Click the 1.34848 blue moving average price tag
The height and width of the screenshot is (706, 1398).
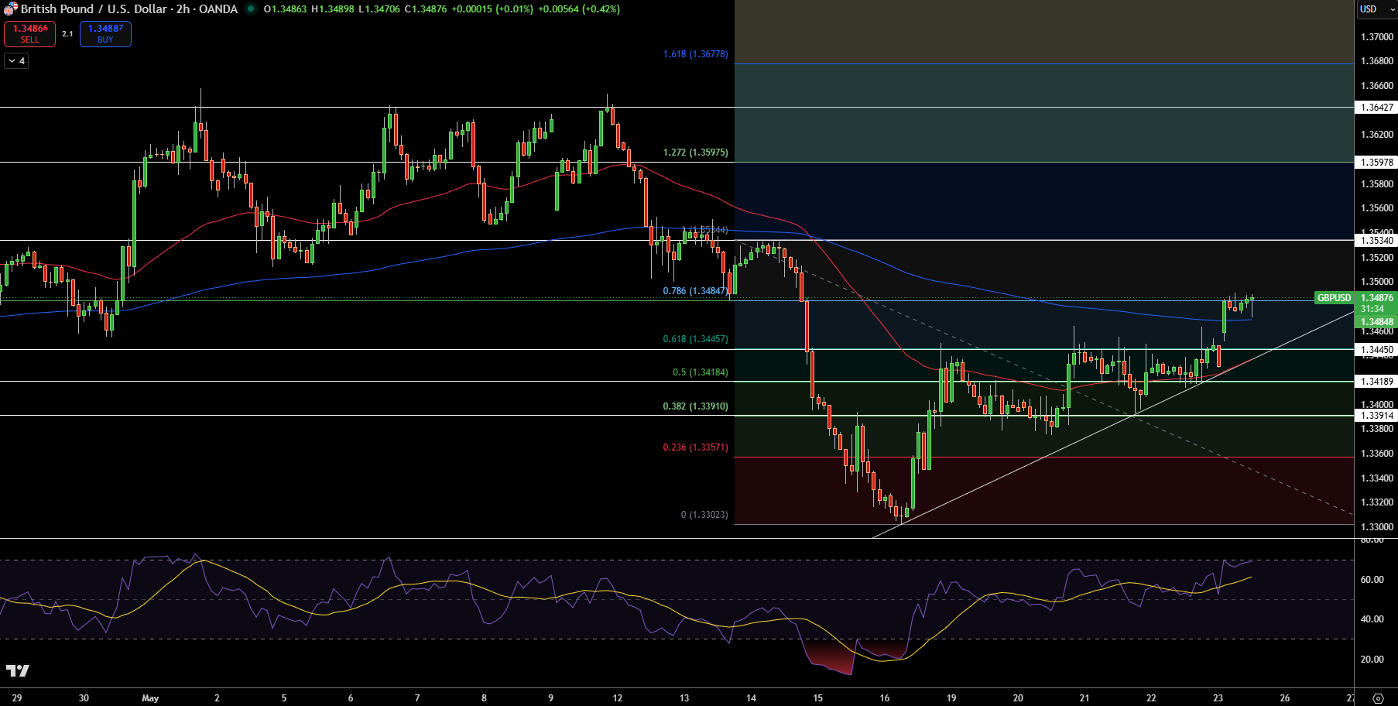point(1376,322)
